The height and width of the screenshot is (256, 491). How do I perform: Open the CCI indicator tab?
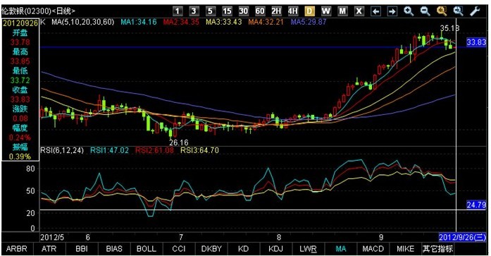point(179,249)
